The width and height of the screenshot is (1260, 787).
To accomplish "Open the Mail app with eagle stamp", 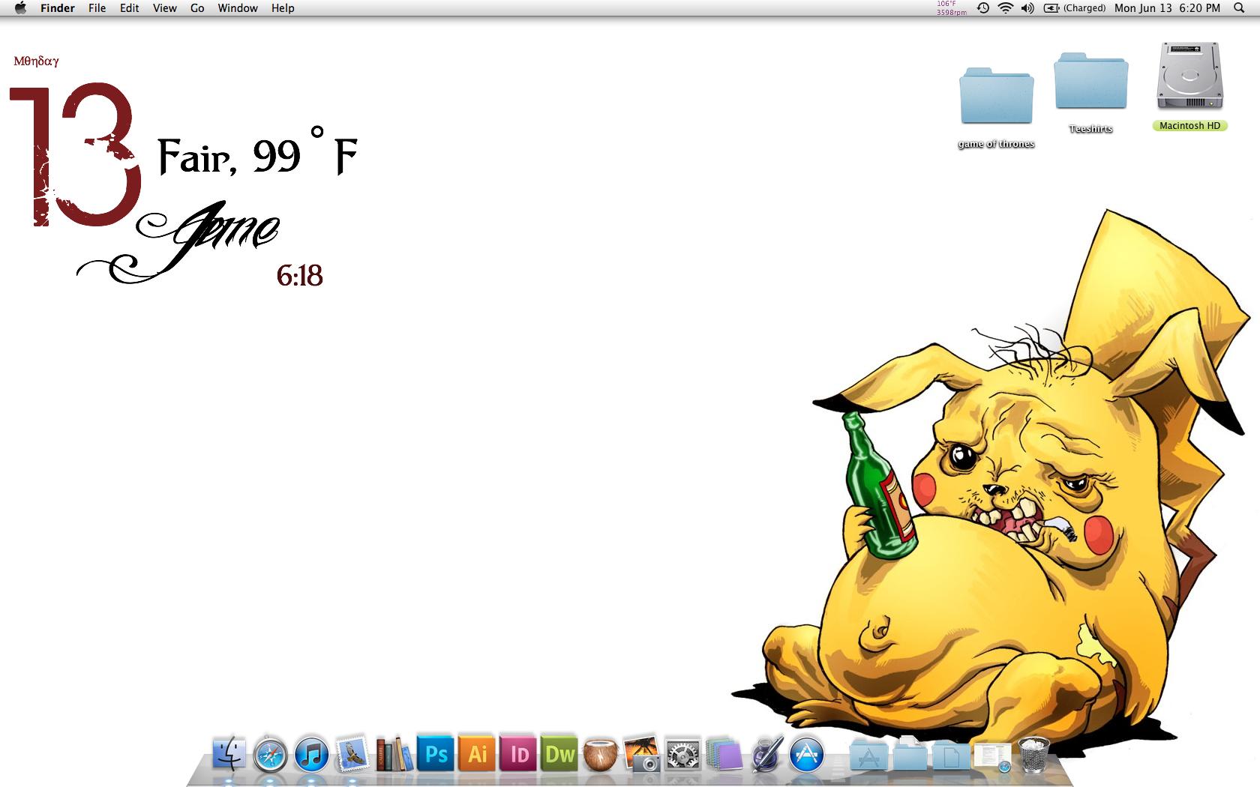I will pos(352,753).
